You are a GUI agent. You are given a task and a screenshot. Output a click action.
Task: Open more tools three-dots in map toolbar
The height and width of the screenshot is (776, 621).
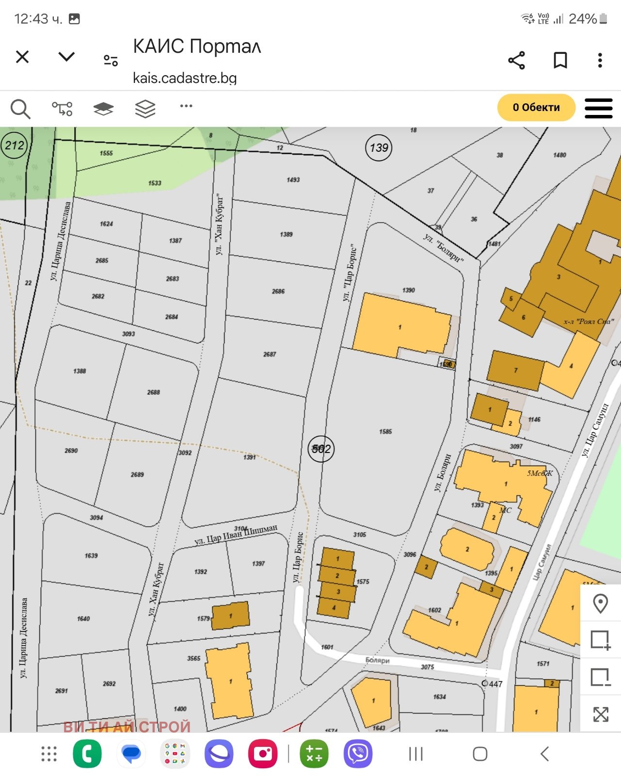[x=186, y=106]
